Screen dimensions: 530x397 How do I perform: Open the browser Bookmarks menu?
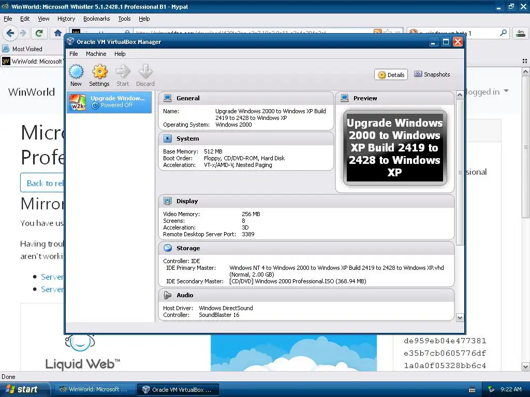[x=97, y=19]
